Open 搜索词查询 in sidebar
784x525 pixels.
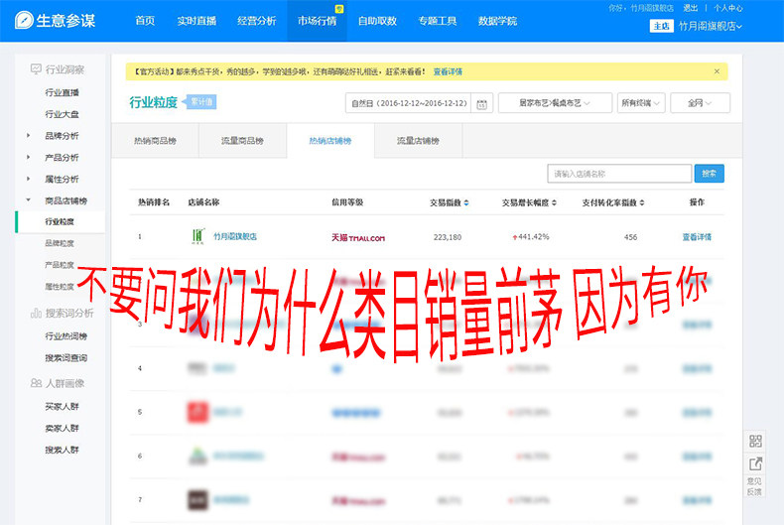tap(66, 358)
